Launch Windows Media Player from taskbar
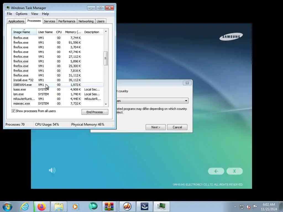 (75, 206)
